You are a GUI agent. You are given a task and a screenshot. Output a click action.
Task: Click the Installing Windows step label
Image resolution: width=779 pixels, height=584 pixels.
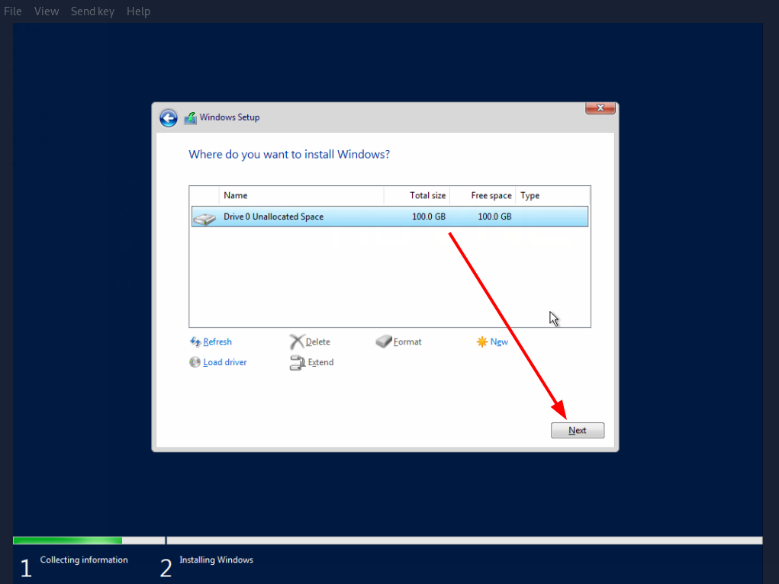pyautogui.click(x=216, y=560)
